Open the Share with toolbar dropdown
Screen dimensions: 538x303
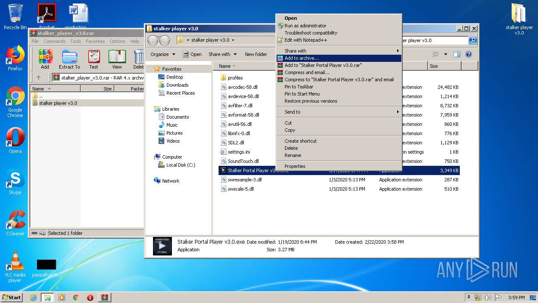coord(222,54)
